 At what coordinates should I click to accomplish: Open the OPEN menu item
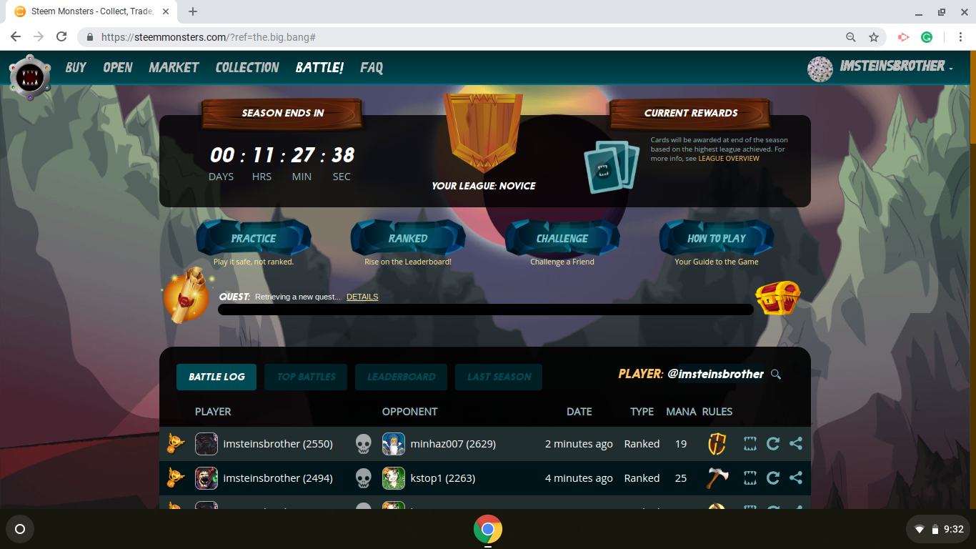pyautogui.click(x=118, y=67)
